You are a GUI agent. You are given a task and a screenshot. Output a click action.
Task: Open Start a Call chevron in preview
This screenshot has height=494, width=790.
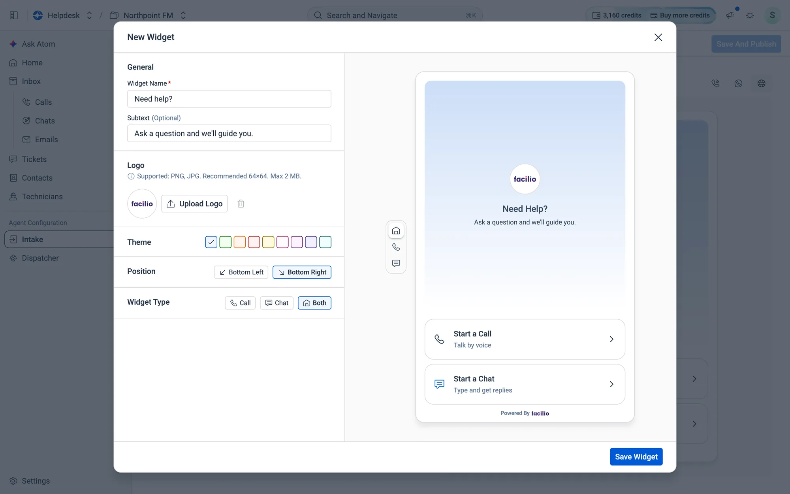[611, 339]
